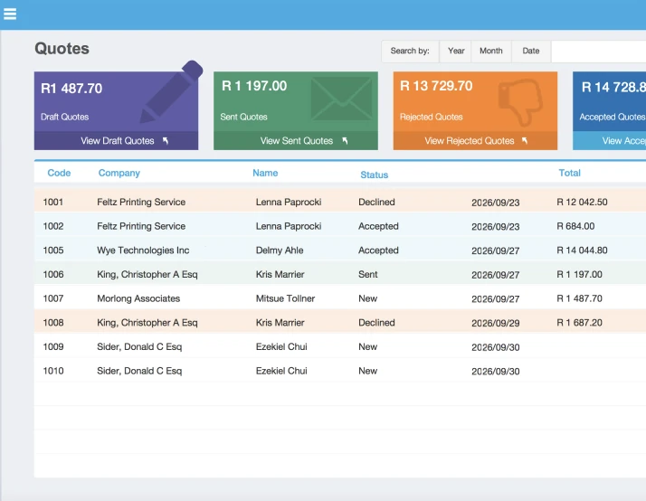Open the partially visible View Accepted quotes link

(623, 141)
